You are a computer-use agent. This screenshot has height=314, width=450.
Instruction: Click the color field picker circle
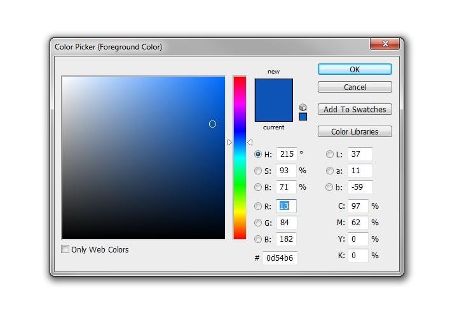coord(212,124)
